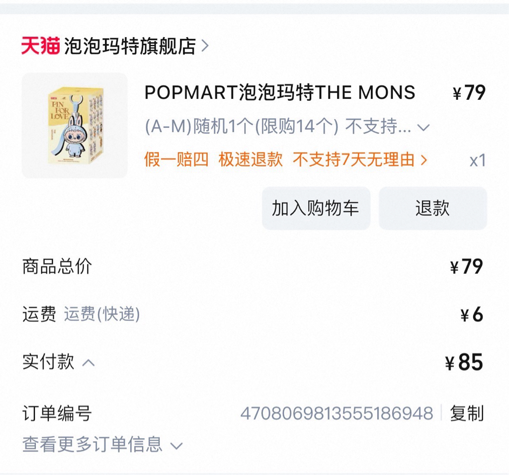Collapse the 实付款 breakdown caret
Viewport: 509px width, 475px height.
pyautogui.click(x=88, y=362)
